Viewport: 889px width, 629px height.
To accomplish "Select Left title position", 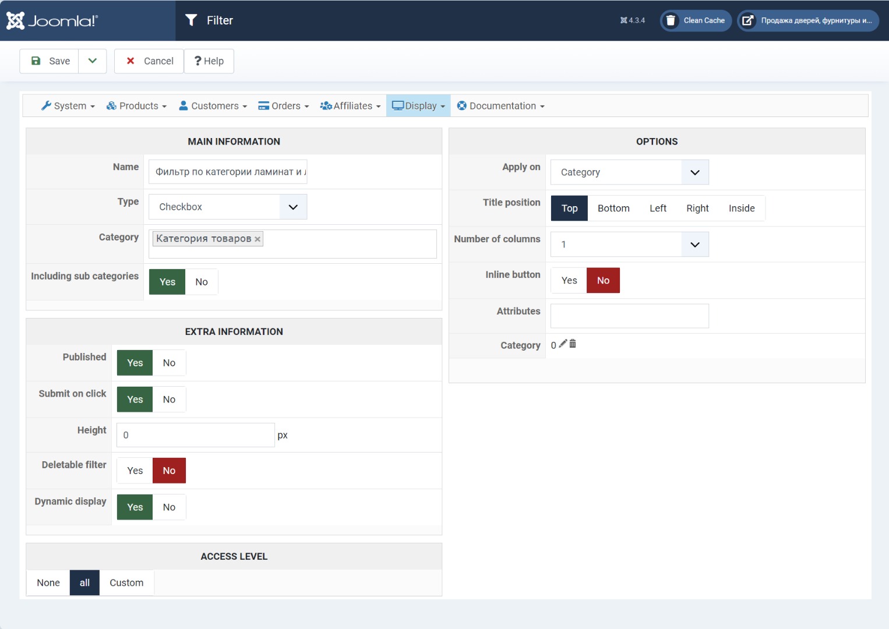I will click(x=658, y=209).
